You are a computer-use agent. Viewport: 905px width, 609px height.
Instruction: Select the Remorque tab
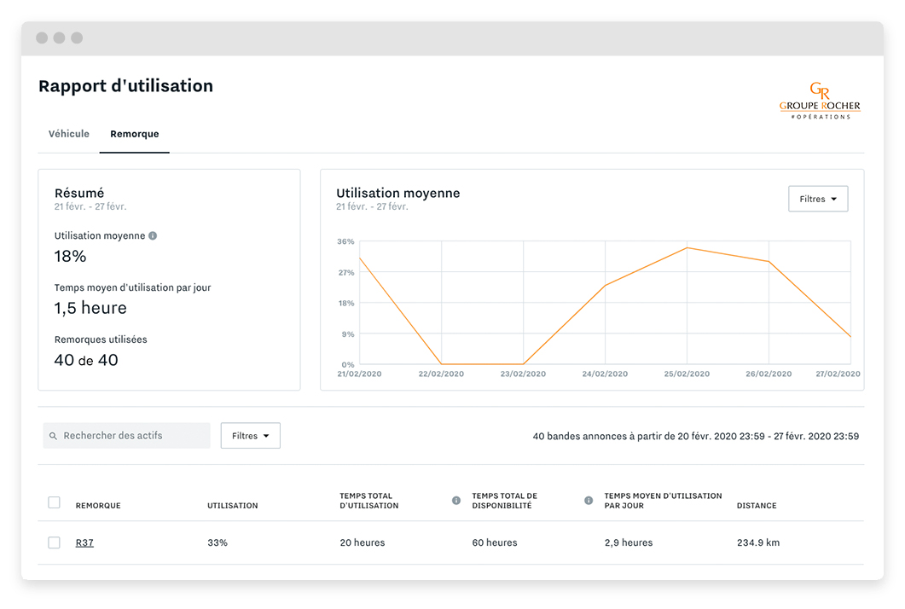[x=134, y=134]
